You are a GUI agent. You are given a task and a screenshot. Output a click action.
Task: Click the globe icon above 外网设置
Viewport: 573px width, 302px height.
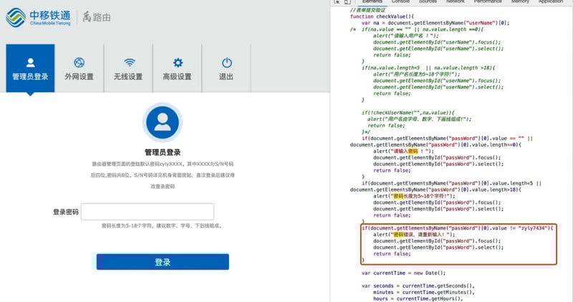[80, 62]
